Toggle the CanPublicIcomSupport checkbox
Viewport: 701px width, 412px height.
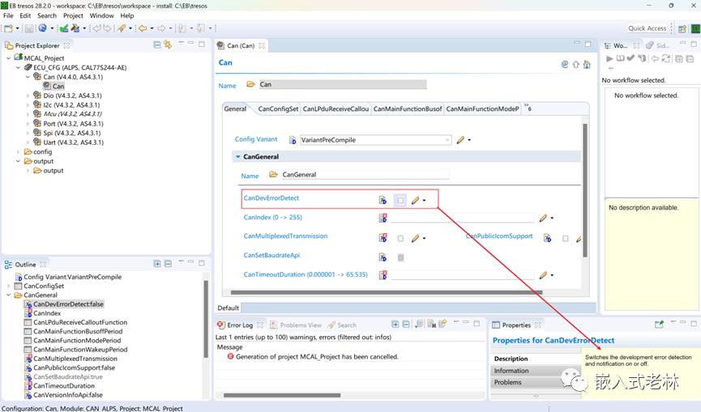coord(565,238)
